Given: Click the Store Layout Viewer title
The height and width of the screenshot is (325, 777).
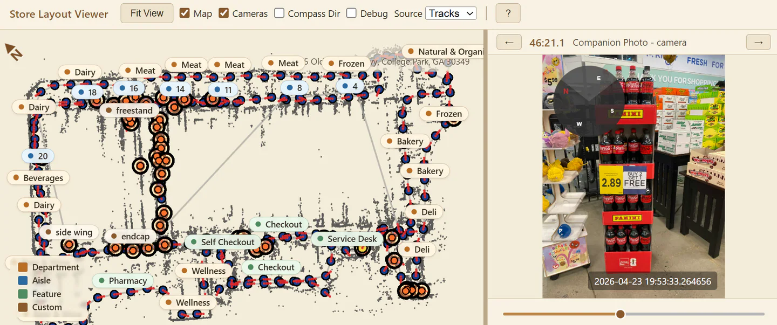Looking at the screenshot, I should point(59,14).
